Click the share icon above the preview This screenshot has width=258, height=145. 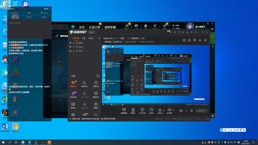click(x=205, y=40)
